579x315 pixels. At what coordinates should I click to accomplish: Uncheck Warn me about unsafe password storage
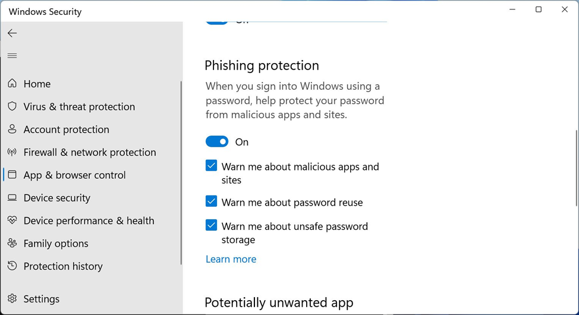pyautogui.click(x=211, y=225)
